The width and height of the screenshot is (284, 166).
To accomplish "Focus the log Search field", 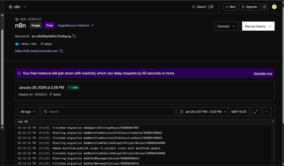I will point(108,112).
